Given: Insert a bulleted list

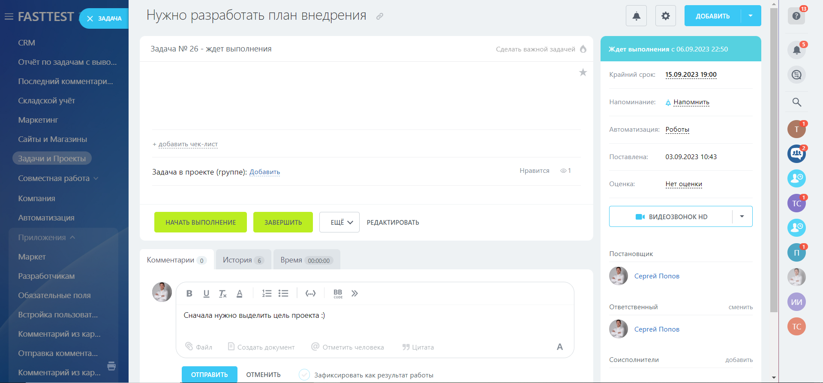Looking at the screenshot, I should click(x=283, y=293).
